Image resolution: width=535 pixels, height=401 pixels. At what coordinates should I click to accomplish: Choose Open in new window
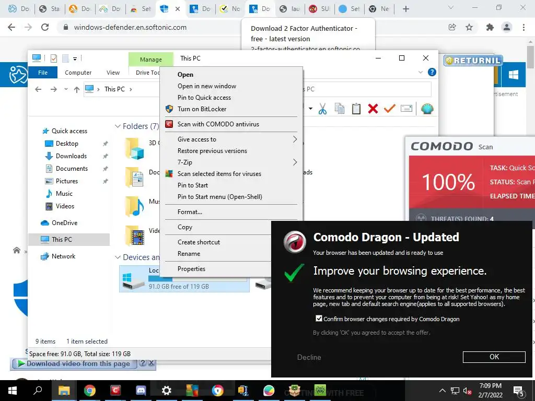(207, 86)
